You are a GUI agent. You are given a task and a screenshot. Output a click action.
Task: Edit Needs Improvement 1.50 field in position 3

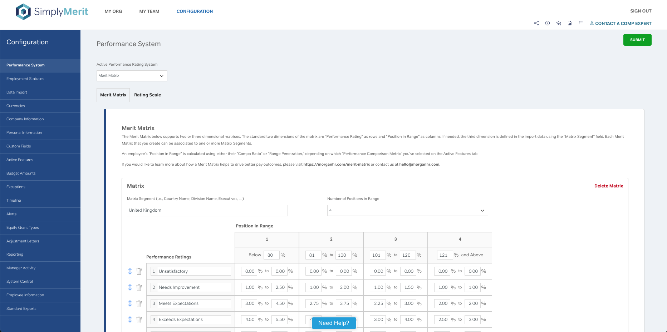tap(408, 287)
